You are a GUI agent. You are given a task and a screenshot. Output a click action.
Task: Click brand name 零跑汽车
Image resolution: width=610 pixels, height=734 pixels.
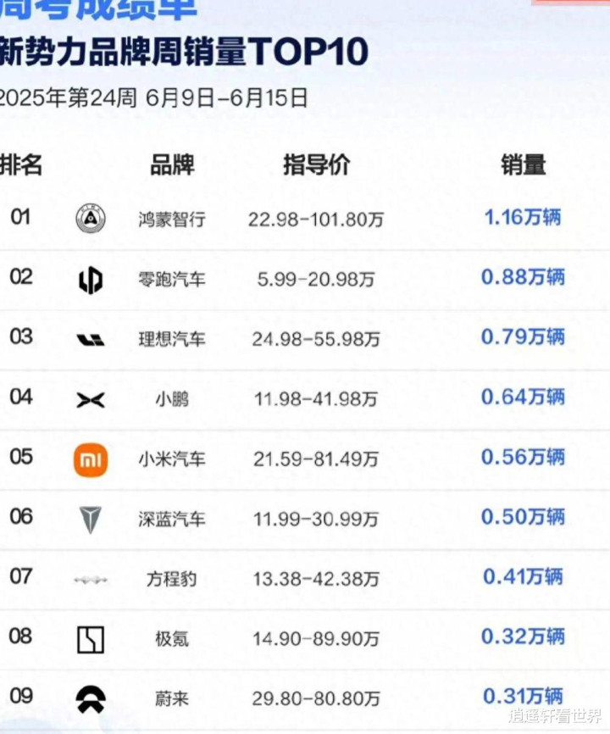172,280
